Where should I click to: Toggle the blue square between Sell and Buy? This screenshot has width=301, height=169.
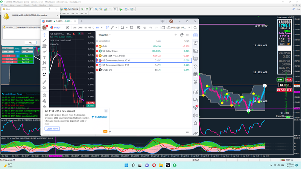pyautogui.click(x=17, y=56)
